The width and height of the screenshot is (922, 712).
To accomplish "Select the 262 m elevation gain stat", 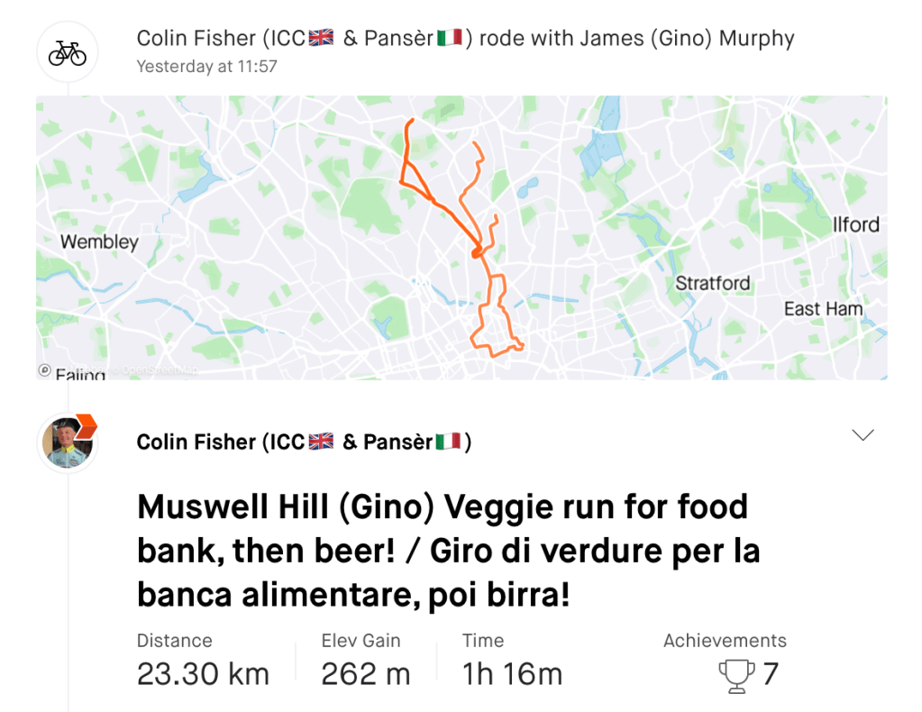I will [x=365, y=673].
